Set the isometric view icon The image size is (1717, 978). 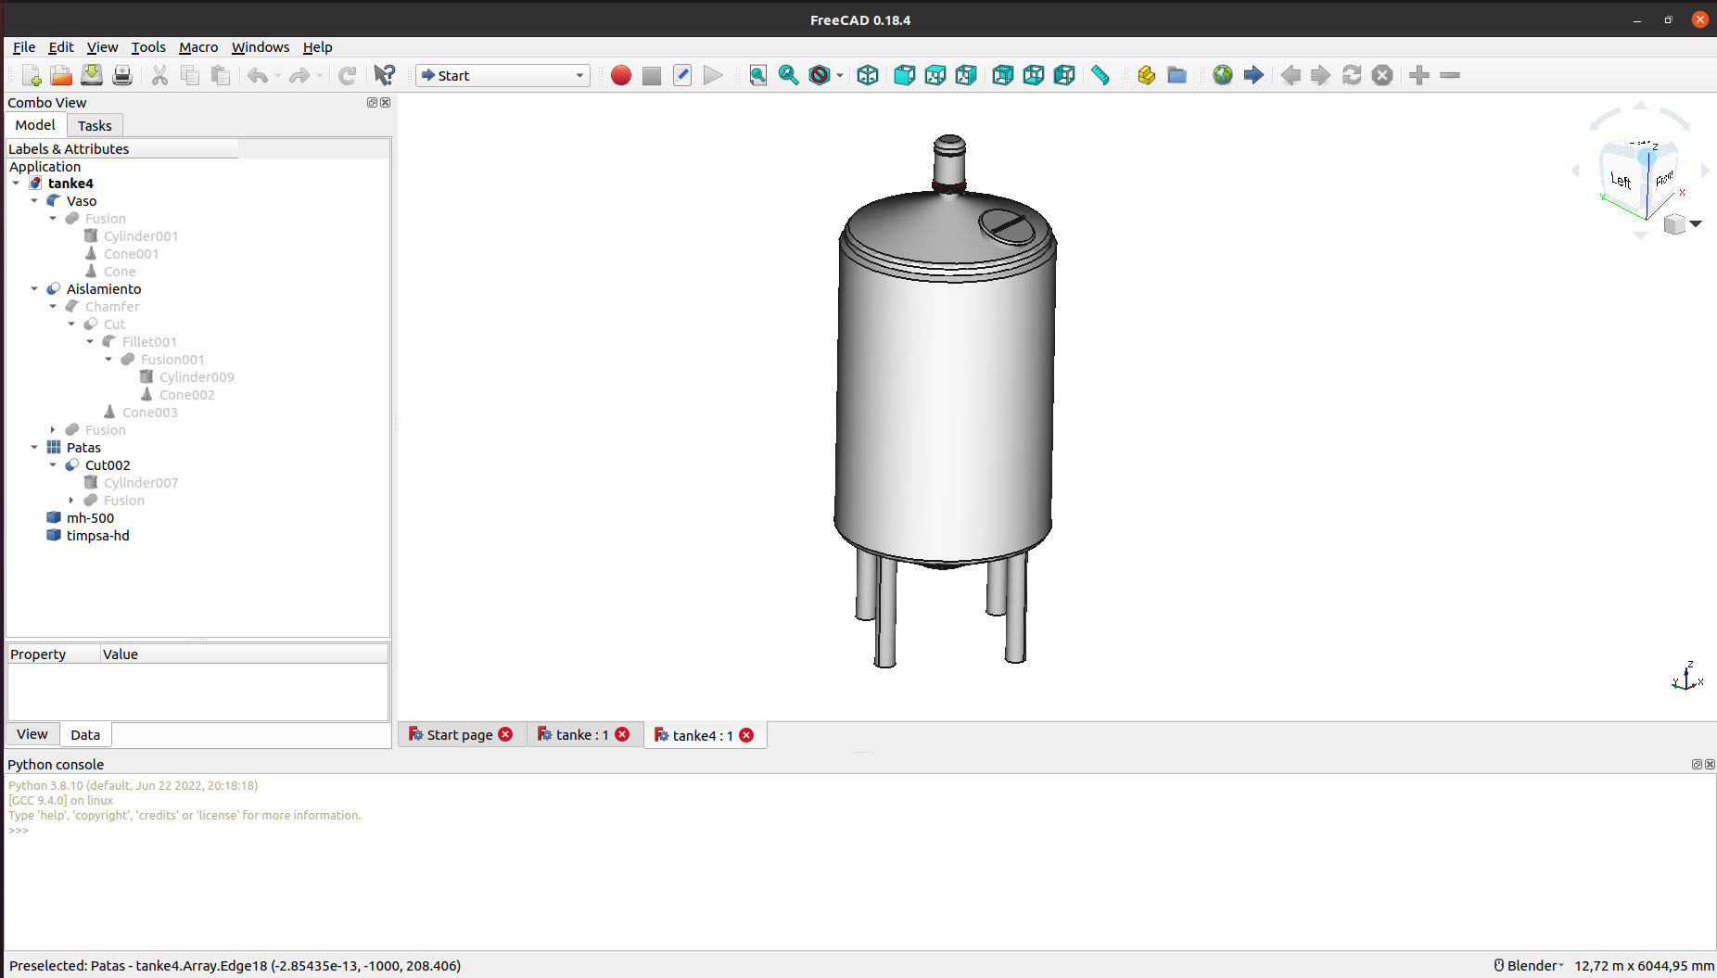[x=868, y=75]
